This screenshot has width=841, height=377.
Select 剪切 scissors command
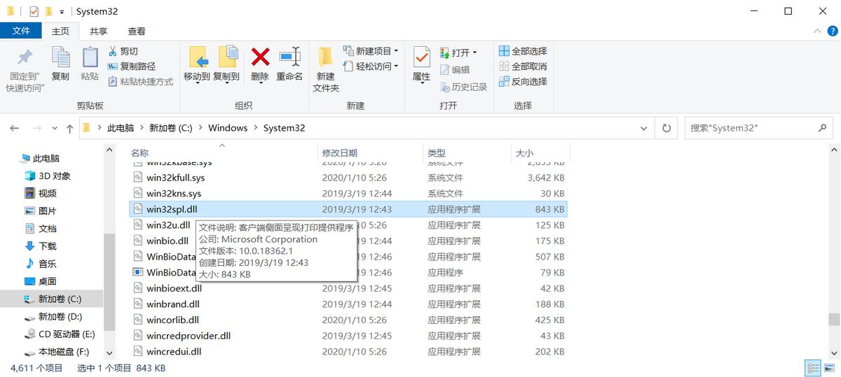click(x=123, y=51)
